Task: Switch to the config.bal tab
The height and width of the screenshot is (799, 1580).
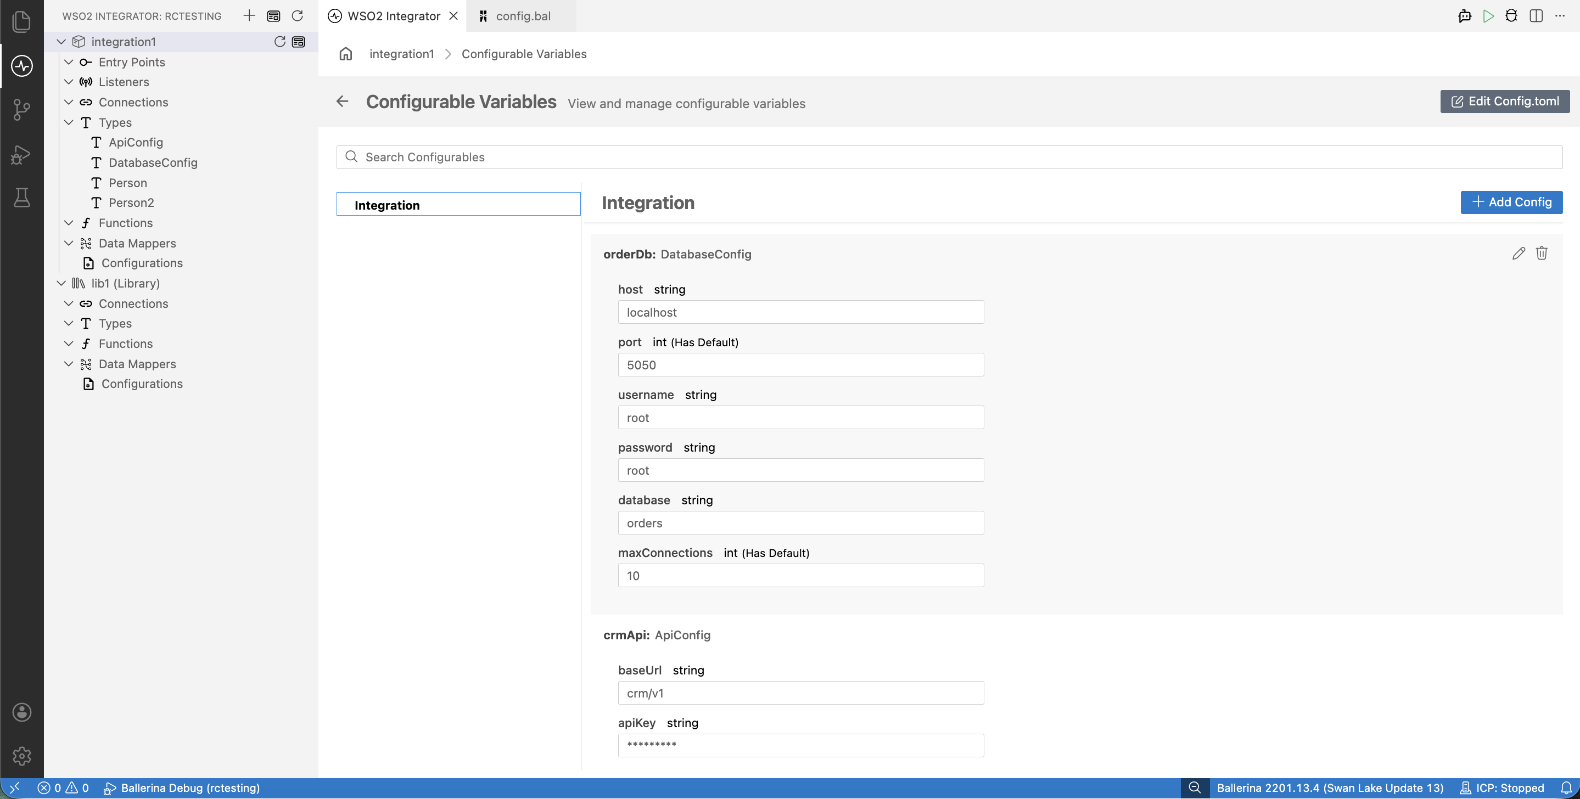Action: coord(521,16)
